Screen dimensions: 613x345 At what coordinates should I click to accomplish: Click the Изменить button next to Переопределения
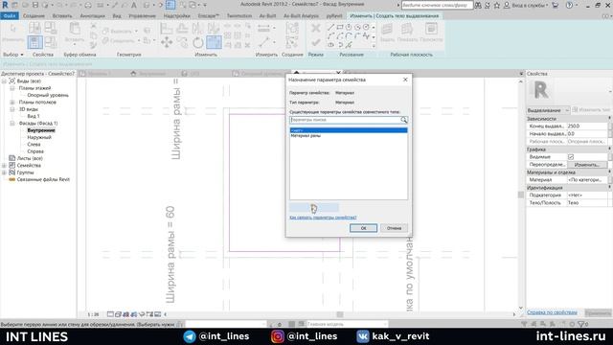[x=587, y=165]
